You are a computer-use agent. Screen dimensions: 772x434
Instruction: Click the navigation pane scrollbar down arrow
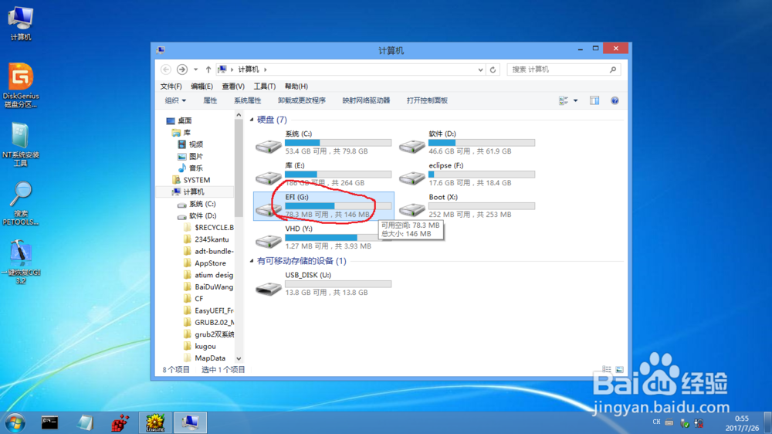point(239,358)
